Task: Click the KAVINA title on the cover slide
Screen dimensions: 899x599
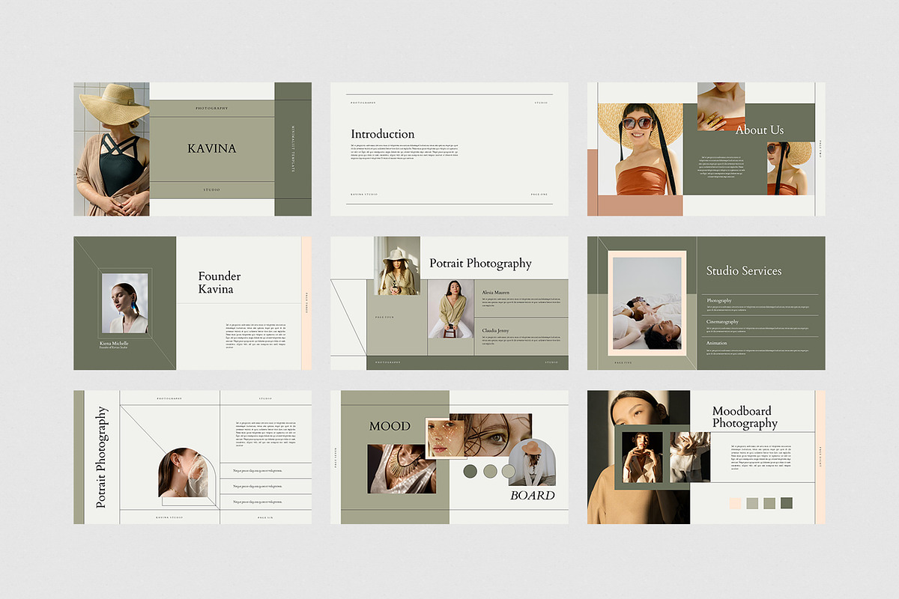Action: pyautogui.click(x=212, y=148)
